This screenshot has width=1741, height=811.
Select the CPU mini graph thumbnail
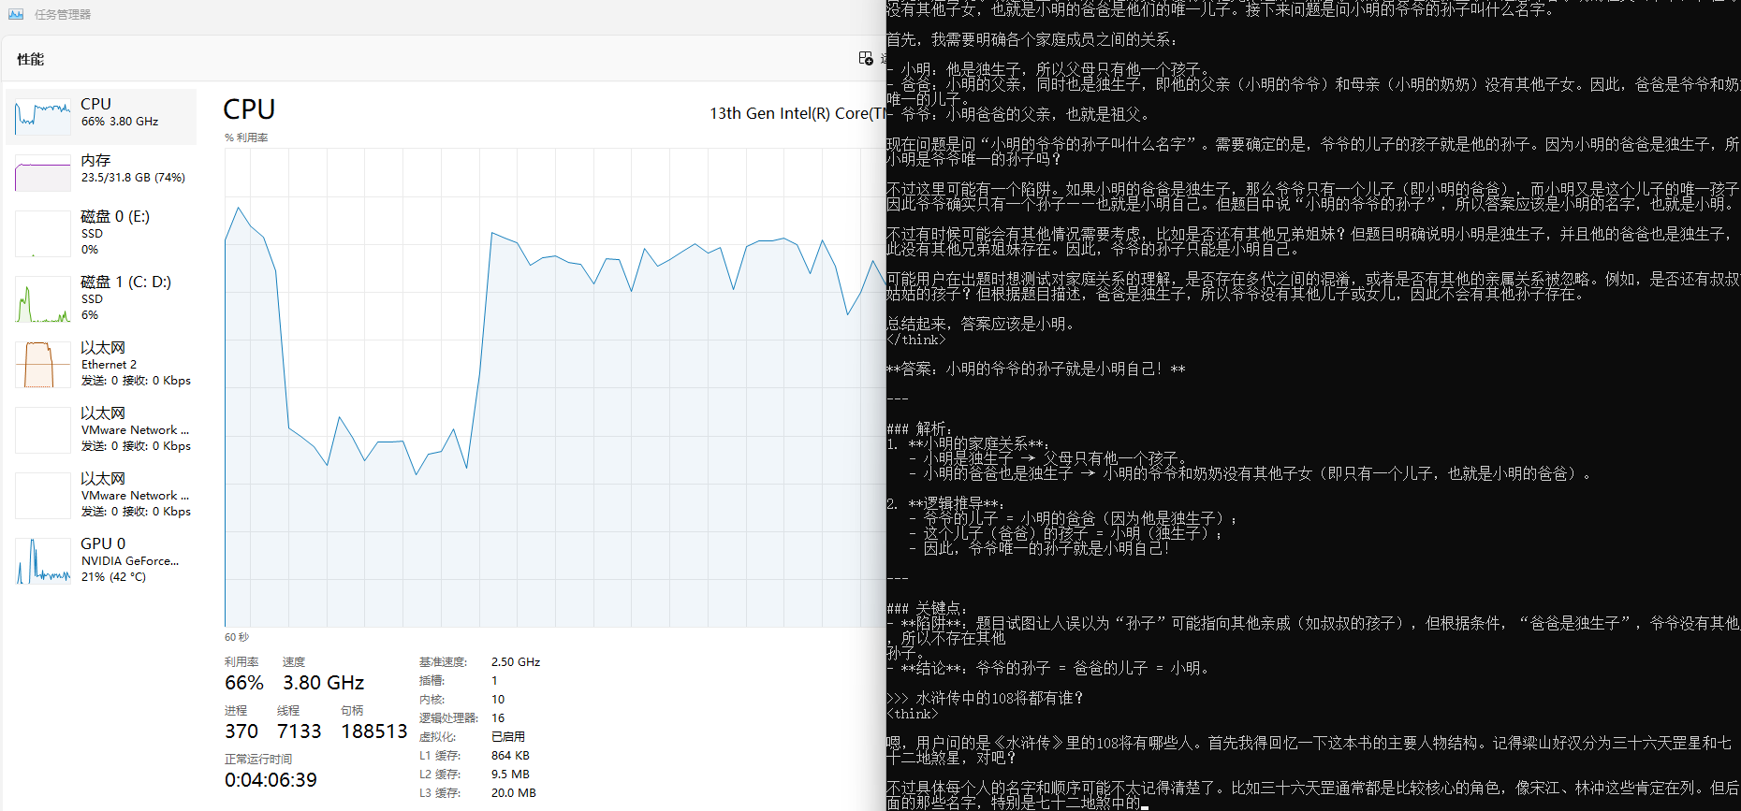click(x=43, y=117)
